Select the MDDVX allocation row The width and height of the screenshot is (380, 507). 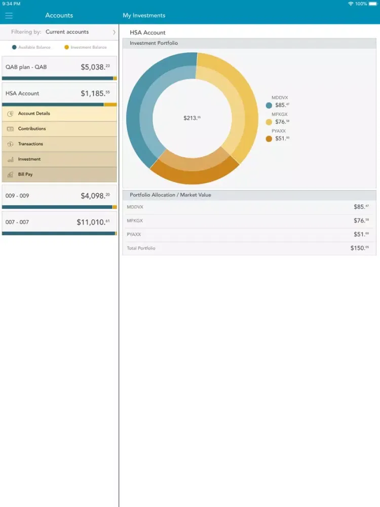pos(249,207)
